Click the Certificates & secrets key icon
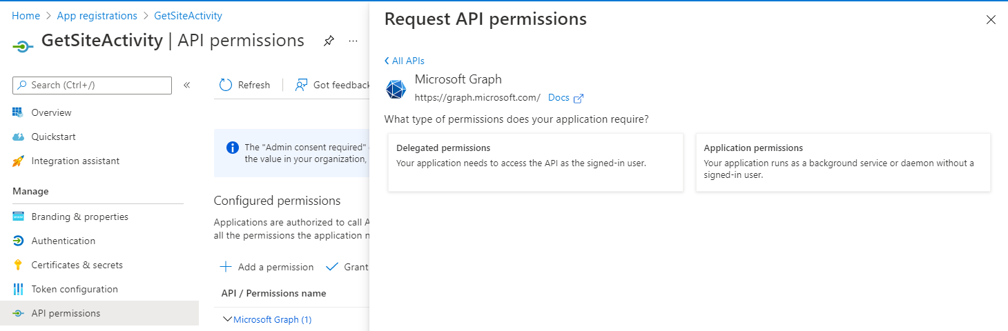This screenshot has width=1008, height=331. 19,265
